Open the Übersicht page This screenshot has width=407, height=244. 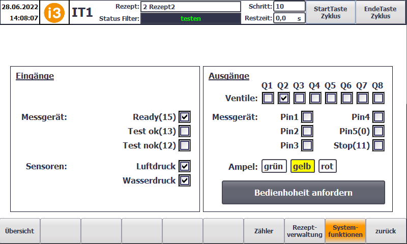coord(20,231)
